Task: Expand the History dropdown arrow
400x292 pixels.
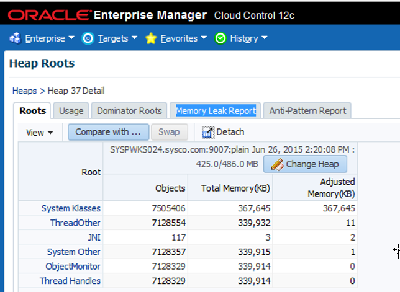Action: (265, 38)
